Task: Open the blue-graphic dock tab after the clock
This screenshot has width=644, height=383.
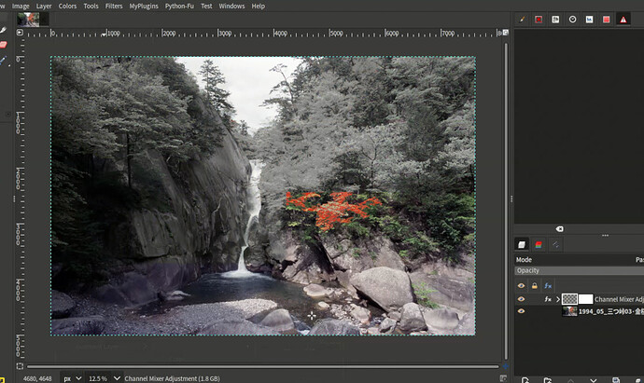Action: (589, 20)
